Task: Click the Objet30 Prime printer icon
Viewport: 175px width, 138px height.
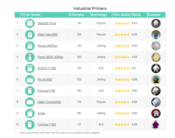Action: point(30,23)
